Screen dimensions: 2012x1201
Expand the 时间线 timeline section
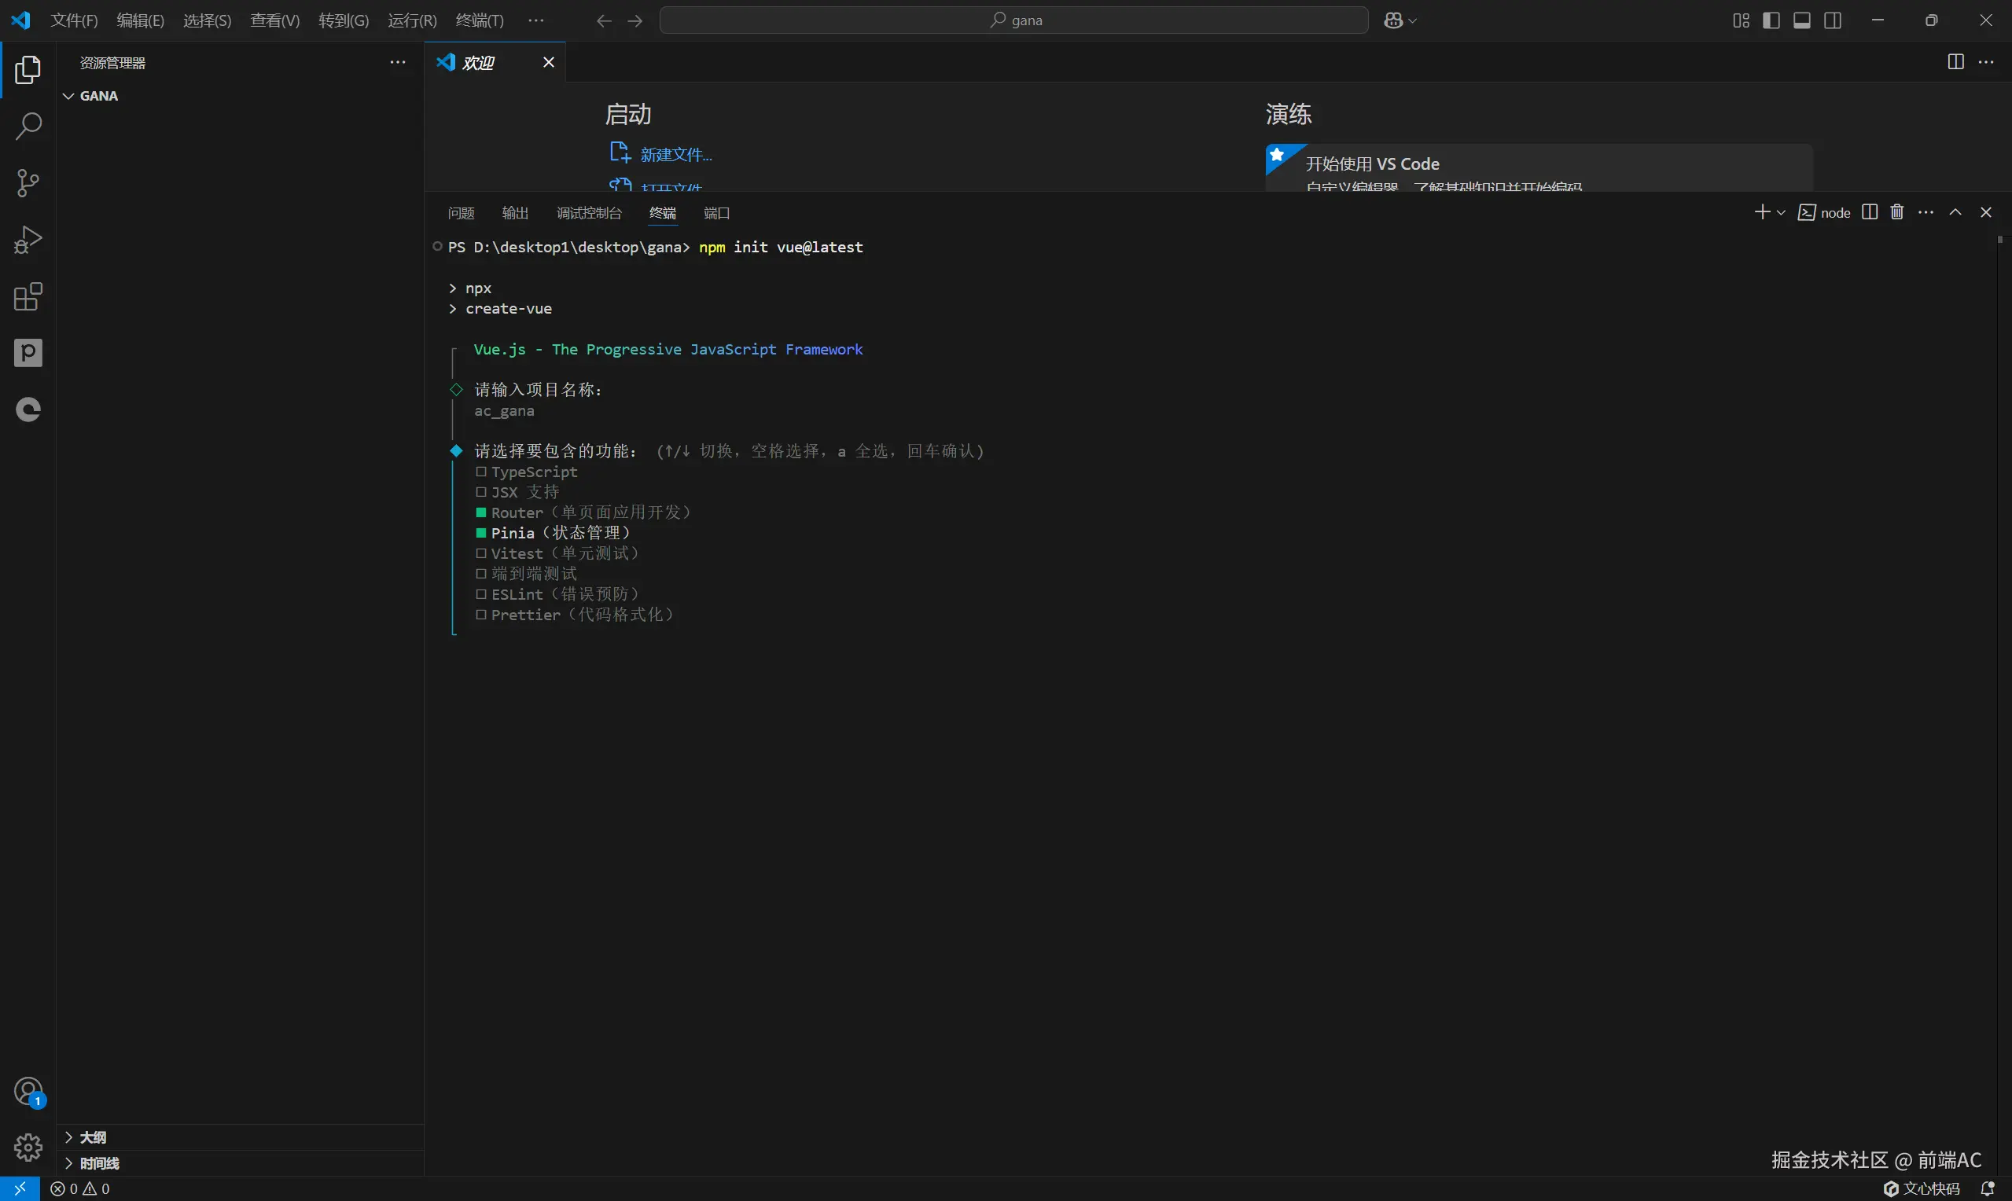coord(99,1163)
